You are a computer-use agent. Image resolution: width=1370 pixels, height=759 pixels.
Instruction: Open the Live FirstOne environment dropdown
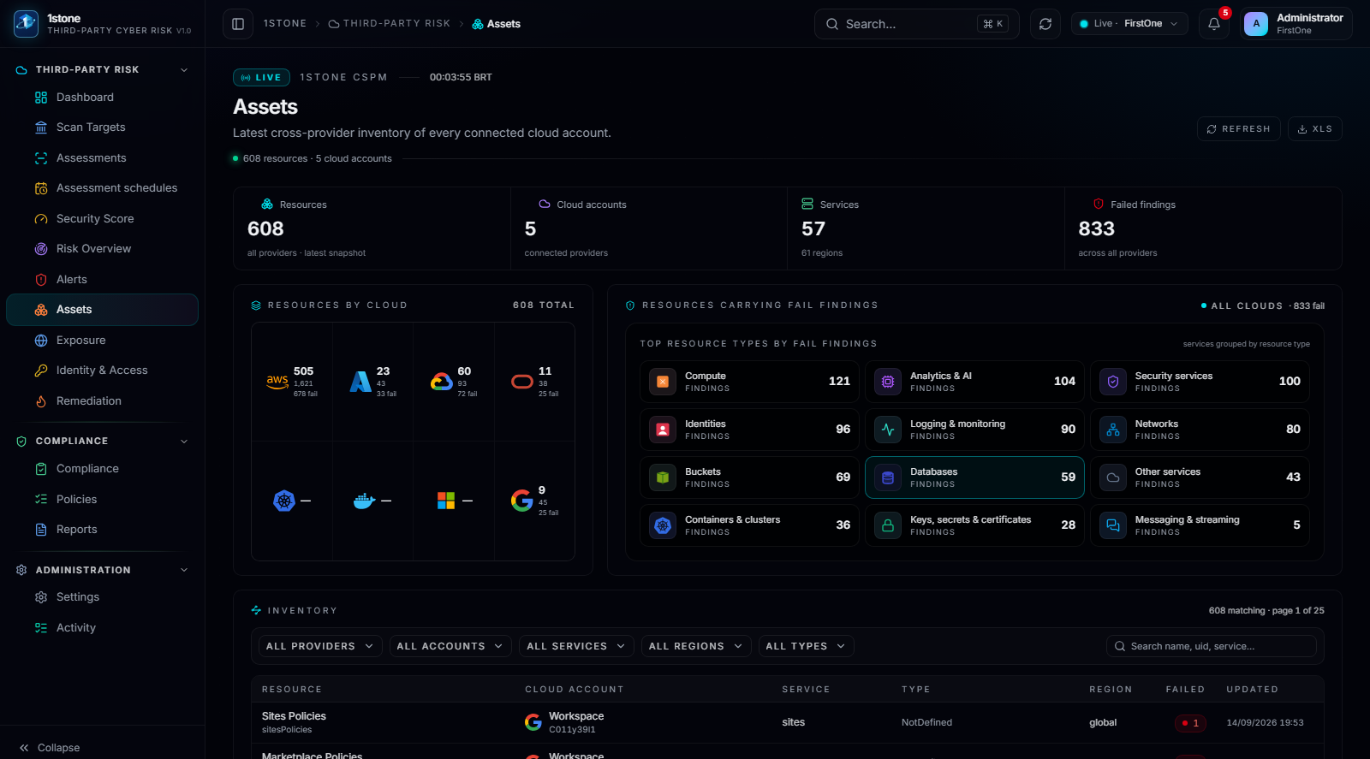(x=1129, y=24)
